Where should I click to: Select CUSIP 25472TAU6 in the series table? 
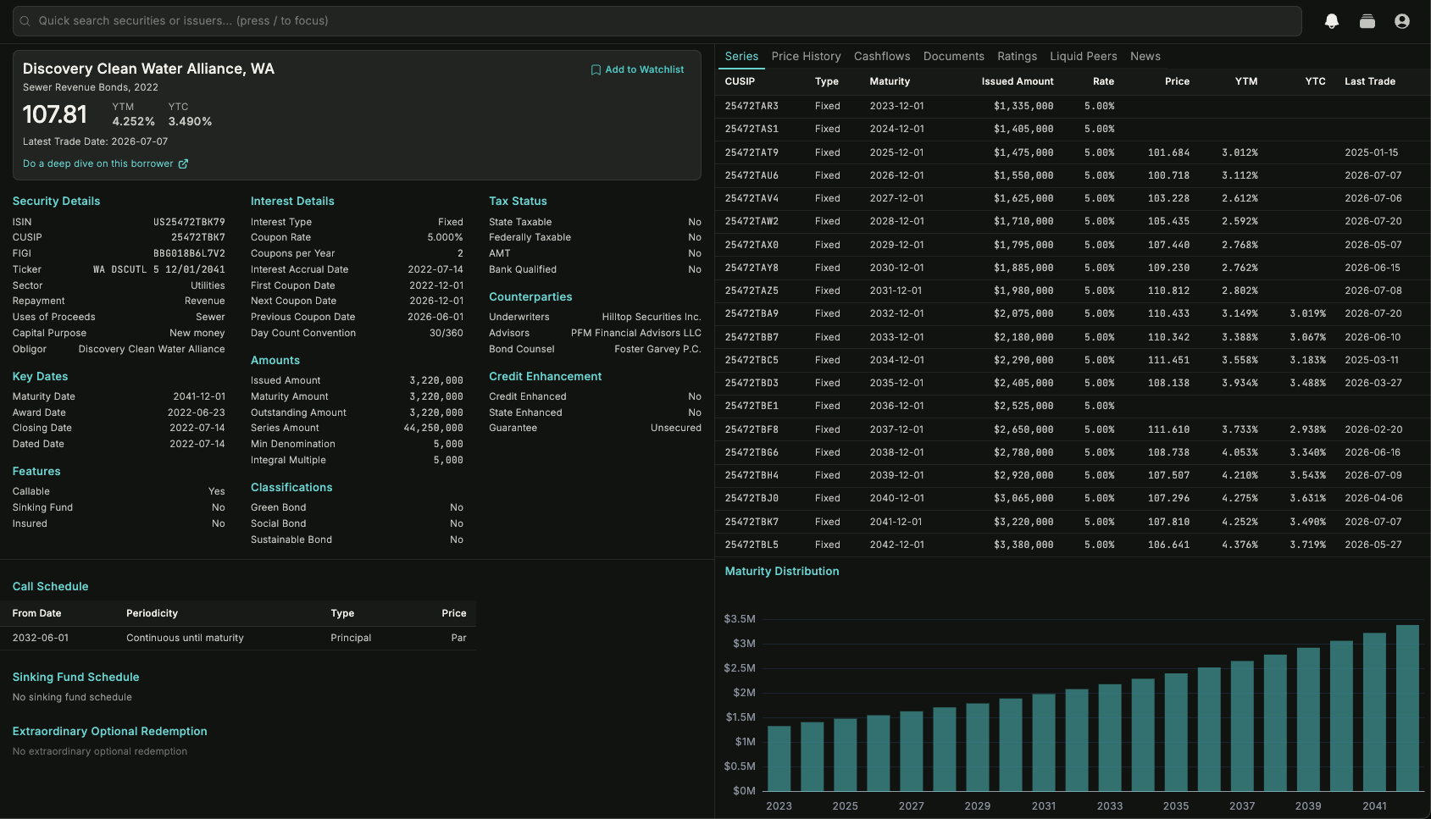click(752, 175)
